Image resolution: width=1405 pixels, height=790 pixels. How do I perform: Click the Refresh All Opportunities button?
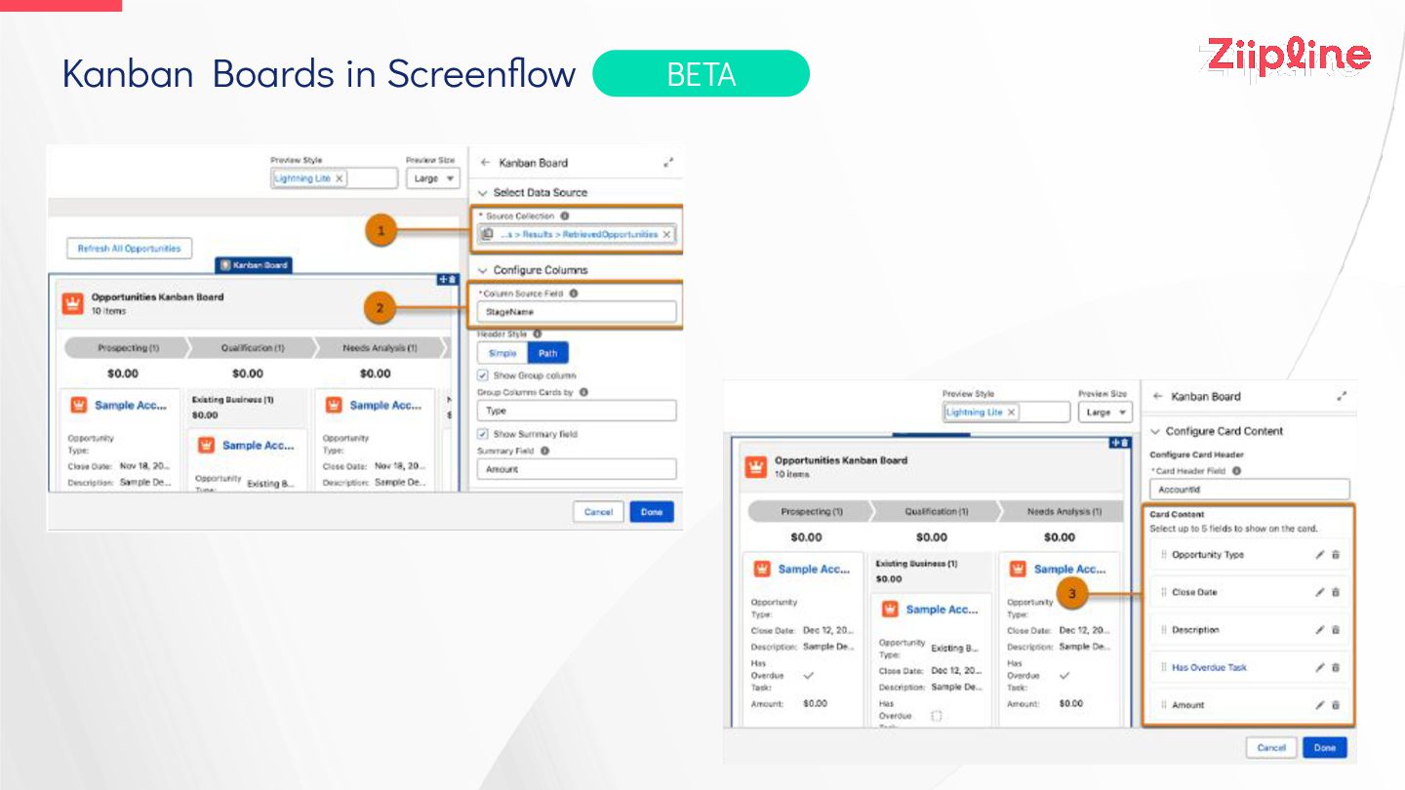pos(129,249)
